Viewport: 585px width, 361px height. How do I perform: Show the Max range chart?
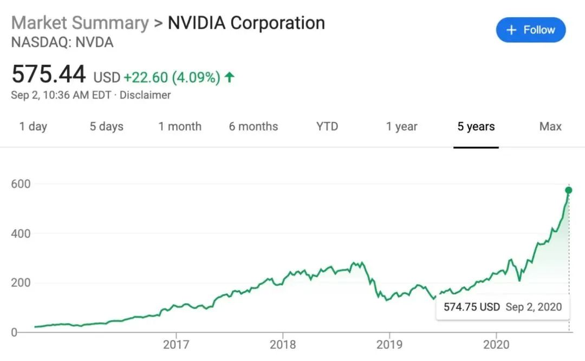pyautogui.click(x=550, y=127)
